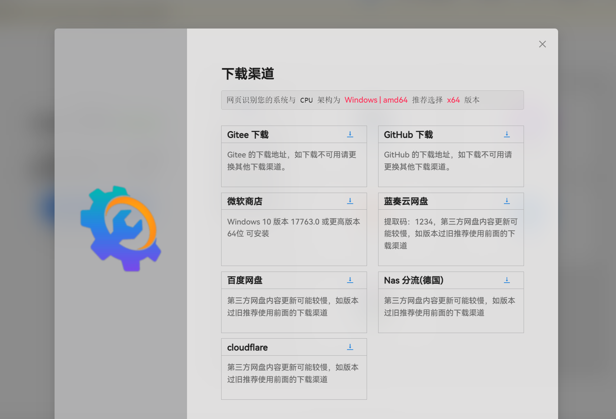Close the 下载渠道 dialog

pos(542,44)
